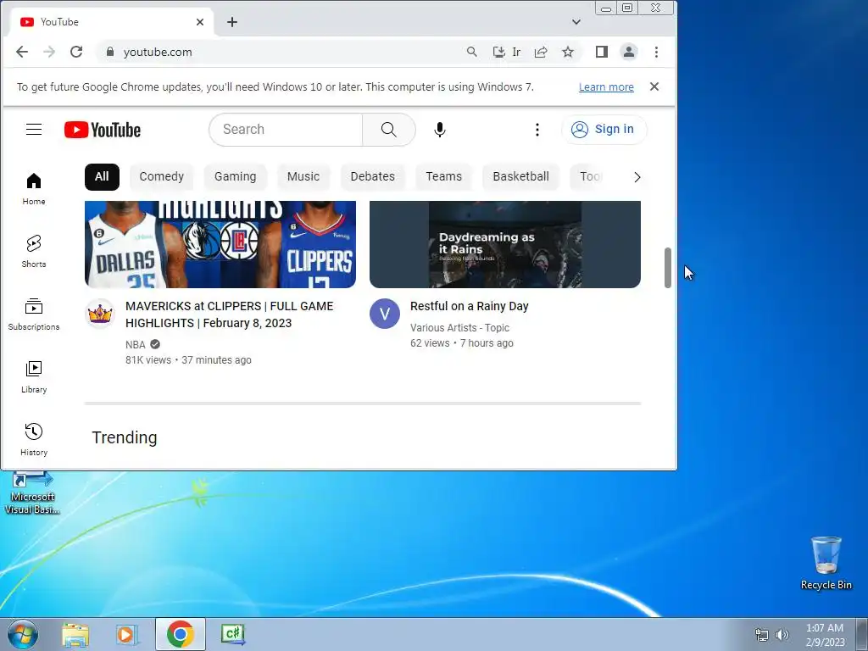
Task: Open Shorts from the sidebar
Action: [x=34, y=251]
